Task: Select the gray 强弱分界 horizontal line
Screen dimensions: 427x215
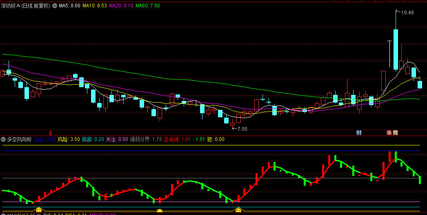Action: pos(211,178)
